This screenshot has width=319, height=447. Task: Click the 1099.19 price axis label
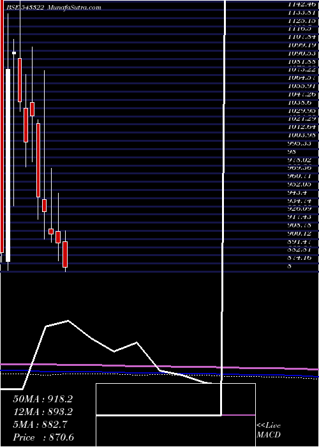click(x=301, y=45)
